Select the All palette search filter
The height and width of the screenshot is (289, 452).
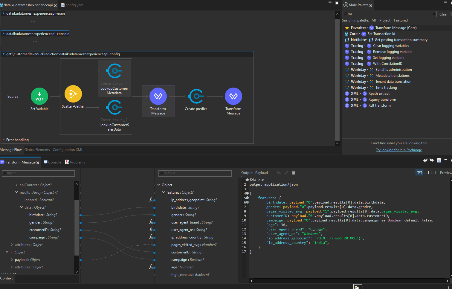coord(374,20)
